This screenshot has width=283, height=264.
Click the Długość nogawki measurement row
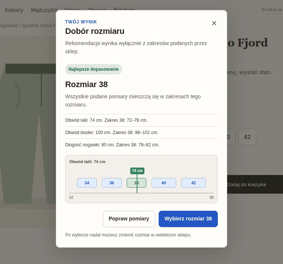[141, 145]
